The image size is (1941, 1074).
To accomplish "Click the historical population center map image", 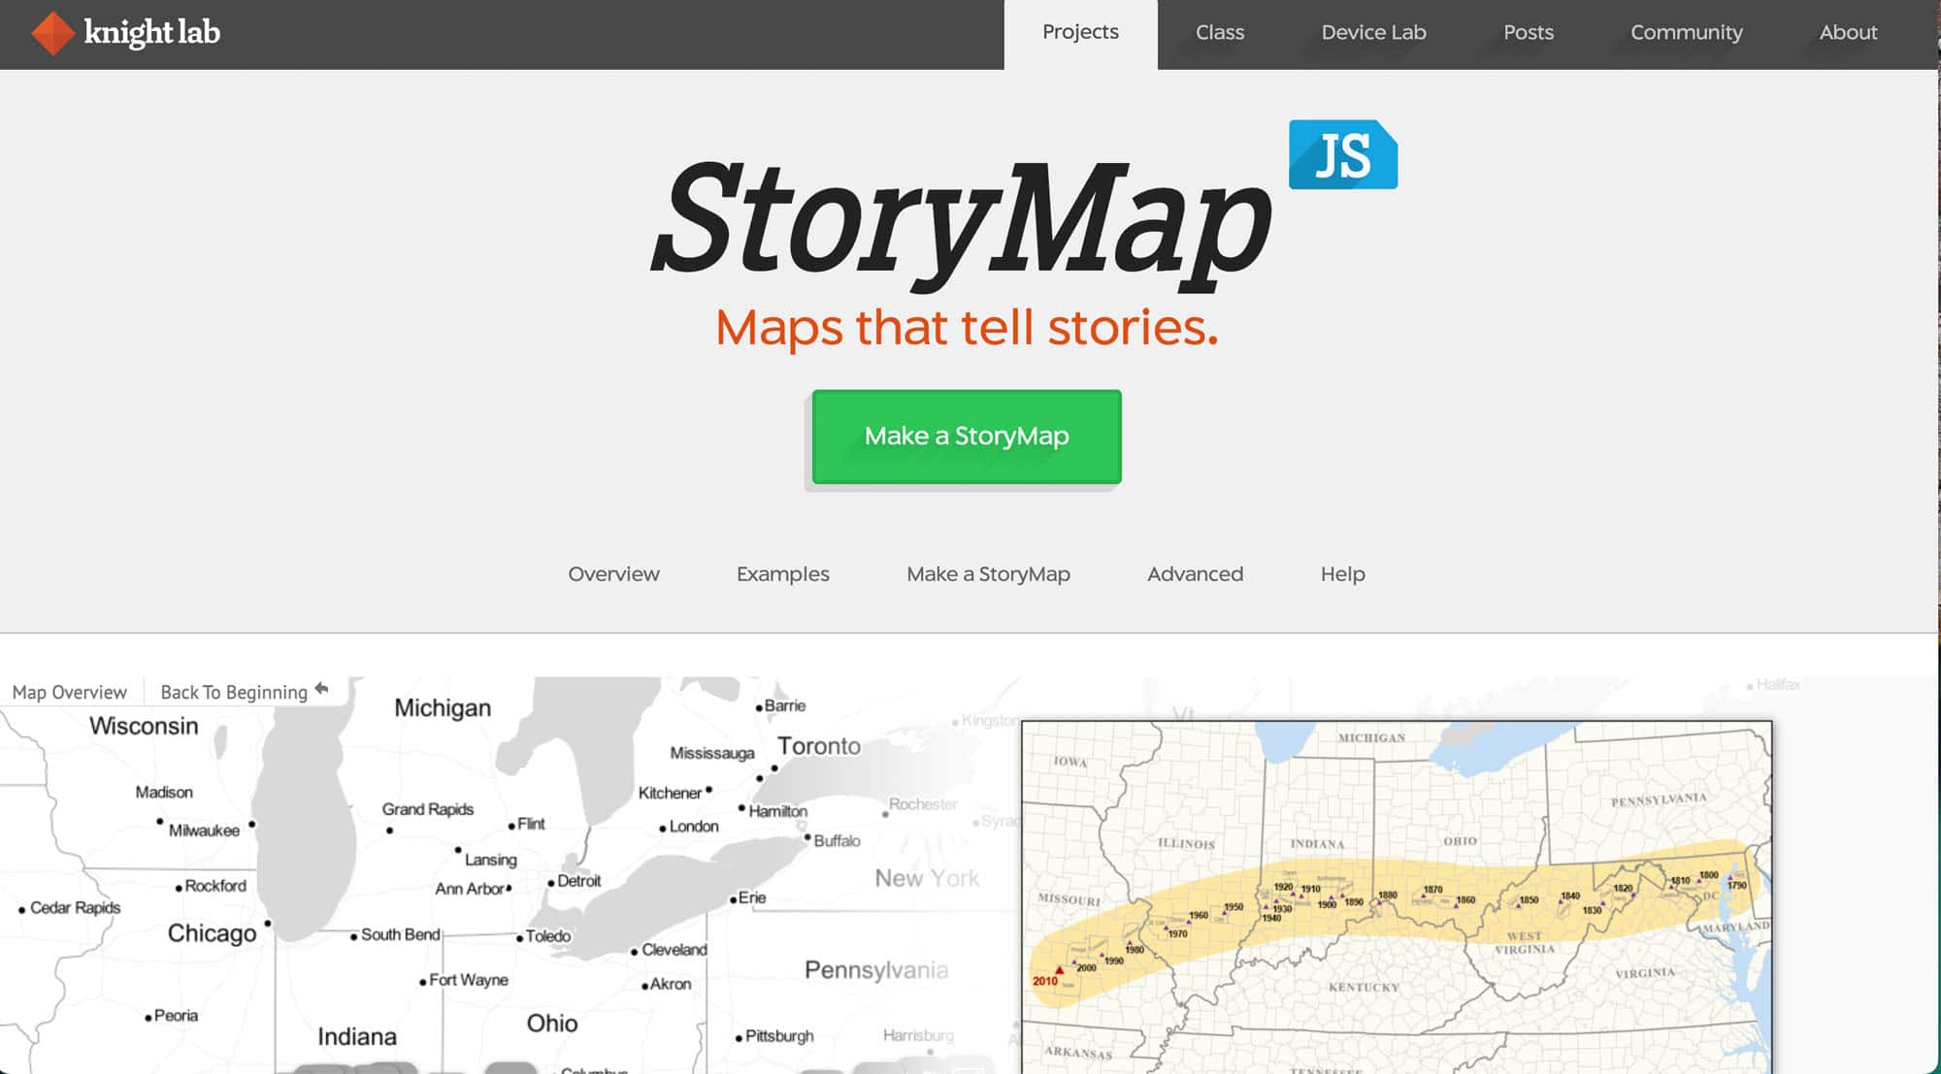I will [1397, 896].
